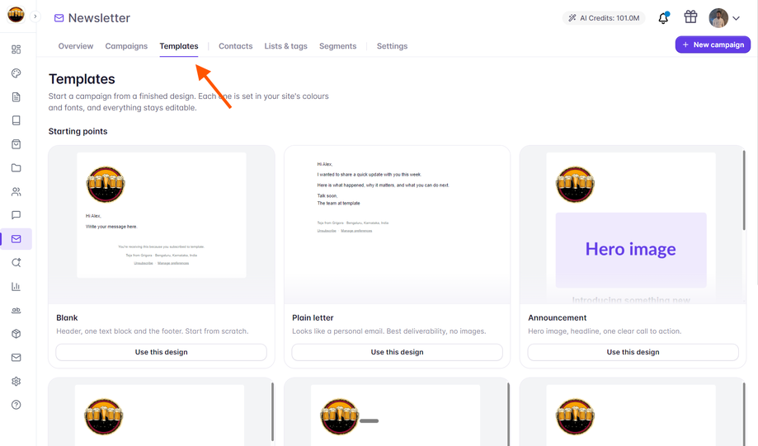Open the help question mark icon

(x=16, y=405)
